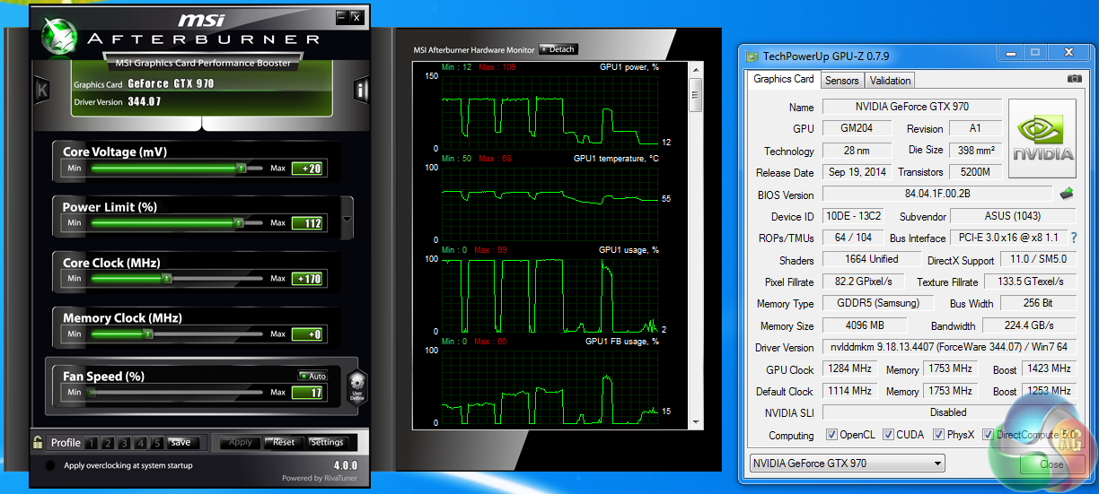The width and height of the screenshot is (1099, 494).
Task: Click the NVIDIA logo in GPU-Z
Action: 1042,140
